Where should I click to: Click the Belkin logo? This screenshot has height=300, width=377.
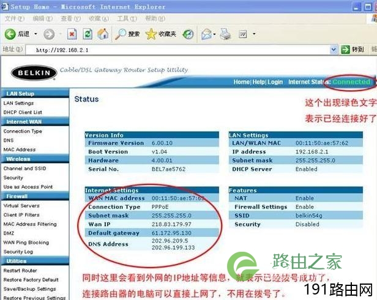(34, 73)
